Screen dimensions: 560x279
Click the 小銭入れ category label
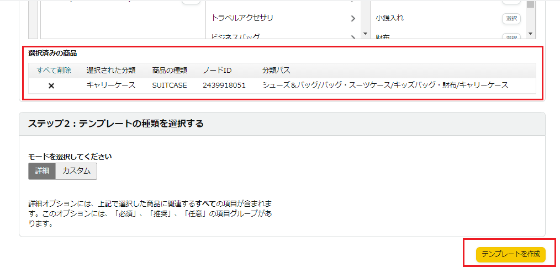(x=390, y=18)
